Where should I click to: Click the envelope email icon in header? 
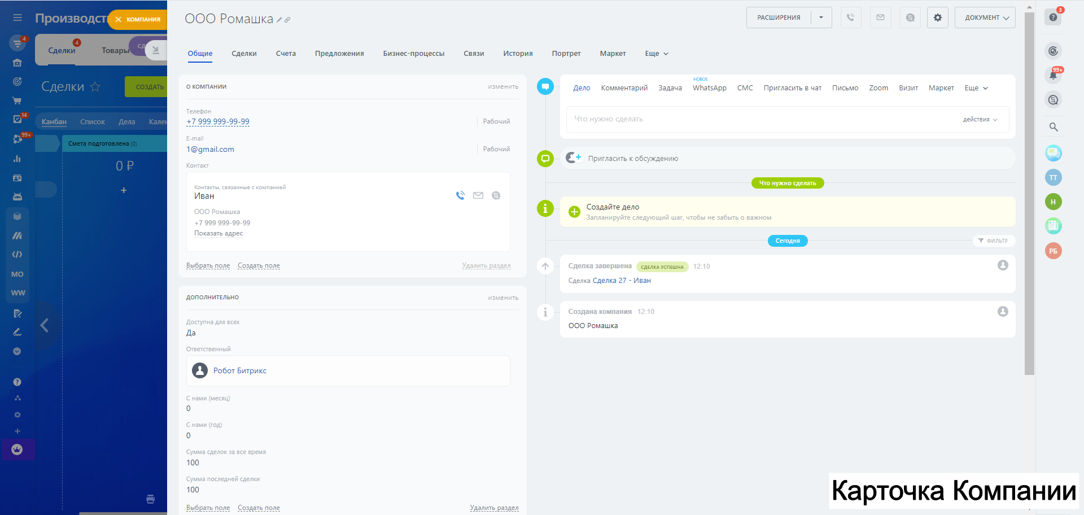point(880,18)
